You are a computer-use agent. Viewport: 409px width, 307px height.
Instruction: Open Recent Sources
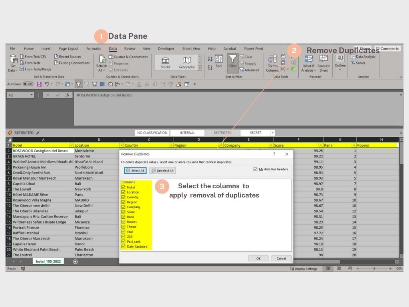coord(68,56)
